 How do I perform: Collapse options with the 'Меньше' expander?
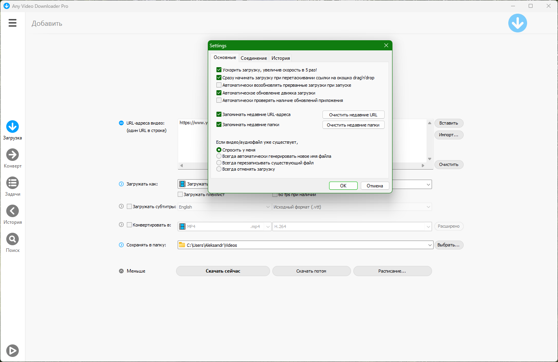[121, 271]
